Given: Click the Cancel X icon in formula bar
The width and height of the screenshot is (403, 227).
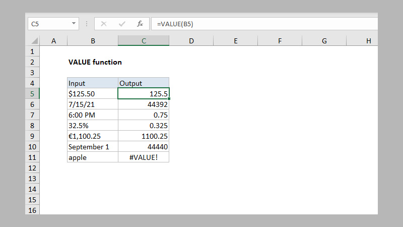Looking at the screenshot, I should point(104,24).
